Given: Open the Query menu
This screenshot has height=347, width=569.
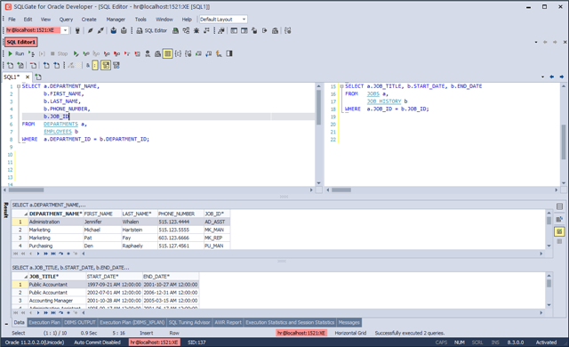Looking at the screenshot, I should pos(66,20).
